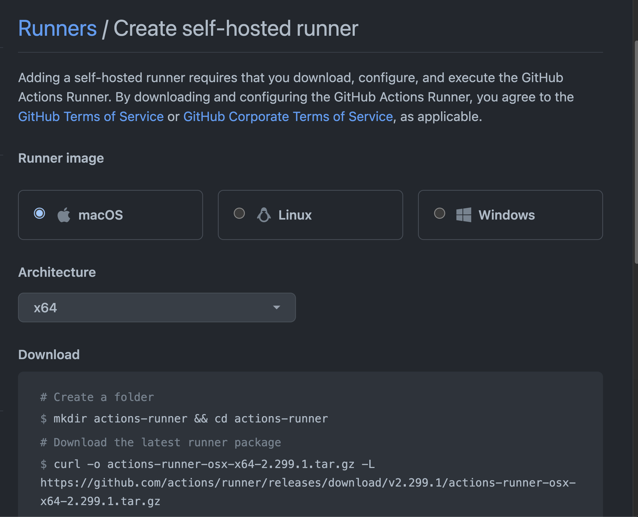Choose the macOS runner image card
Image resolution: width=638 pixels, height=517 pixels.
[x=110, y=215]
